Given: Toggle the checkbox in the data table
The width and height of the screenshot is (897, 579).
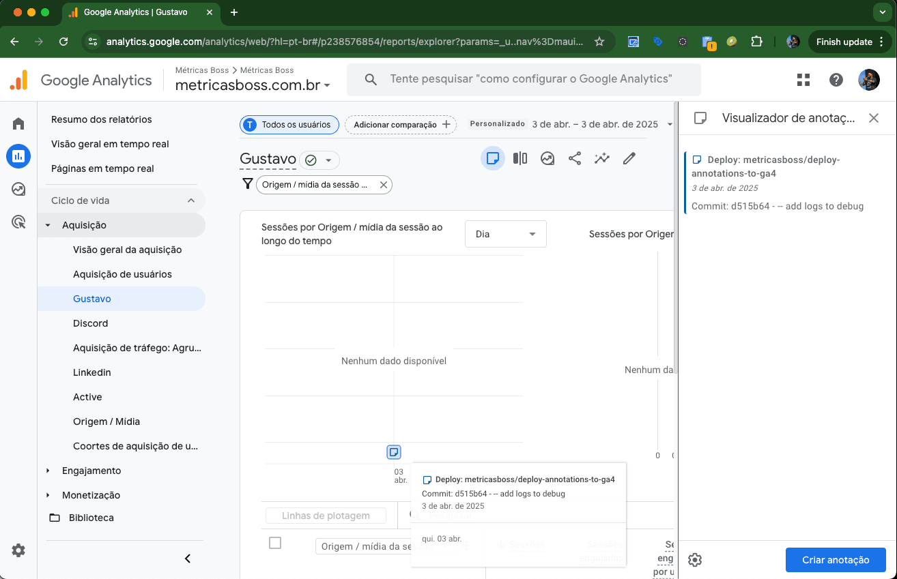Looking at the screenshot, I should coord(275,543).
